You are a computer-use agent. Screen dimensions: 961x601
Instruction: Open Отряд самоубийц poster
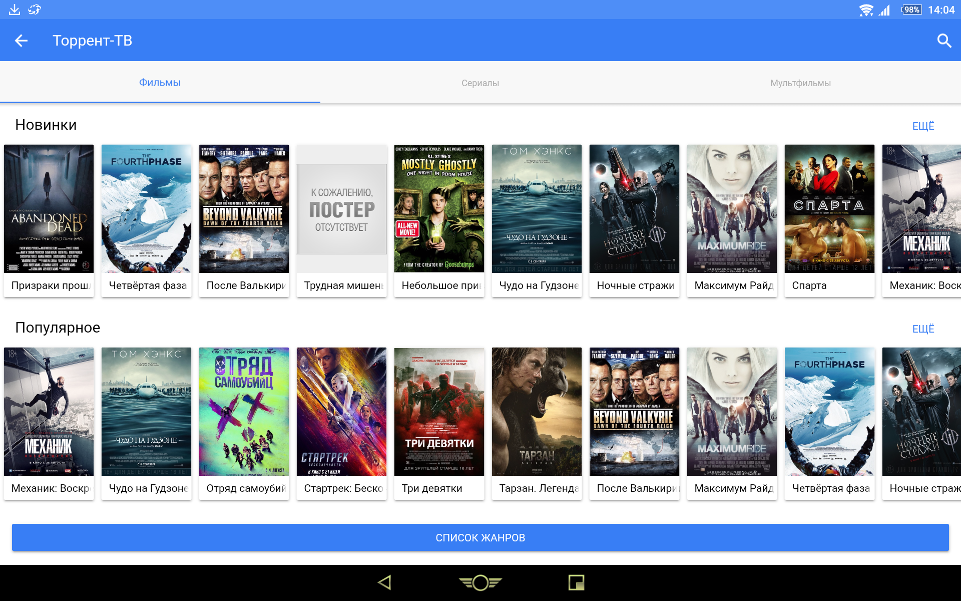click(244, 412)
